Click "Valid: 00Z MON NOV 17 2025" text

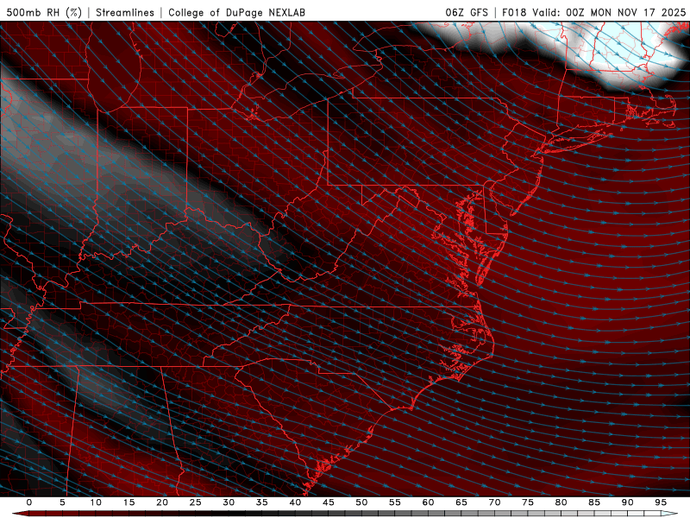click(x=609, y=12)
